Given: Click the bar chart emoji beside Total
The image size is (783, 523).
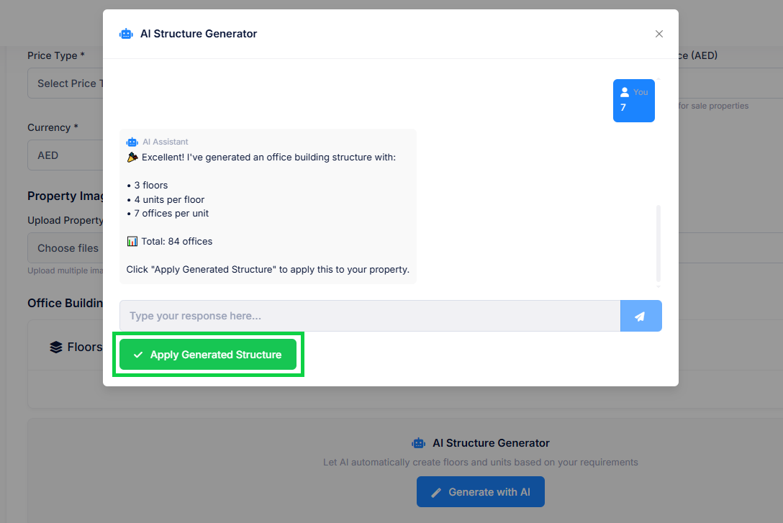Looking at the screenshot, I should coord(132,242).
